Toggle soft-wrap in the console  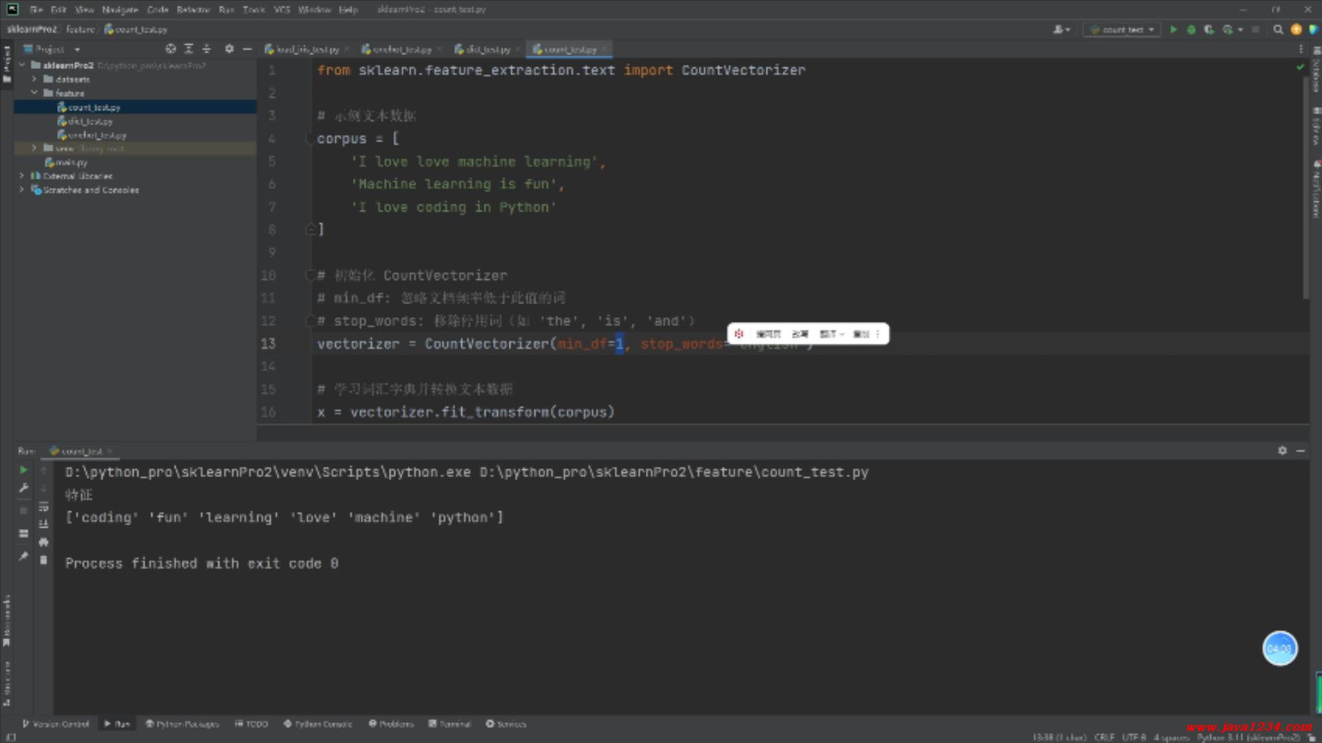pyautogui.click(x=43, y=506)
